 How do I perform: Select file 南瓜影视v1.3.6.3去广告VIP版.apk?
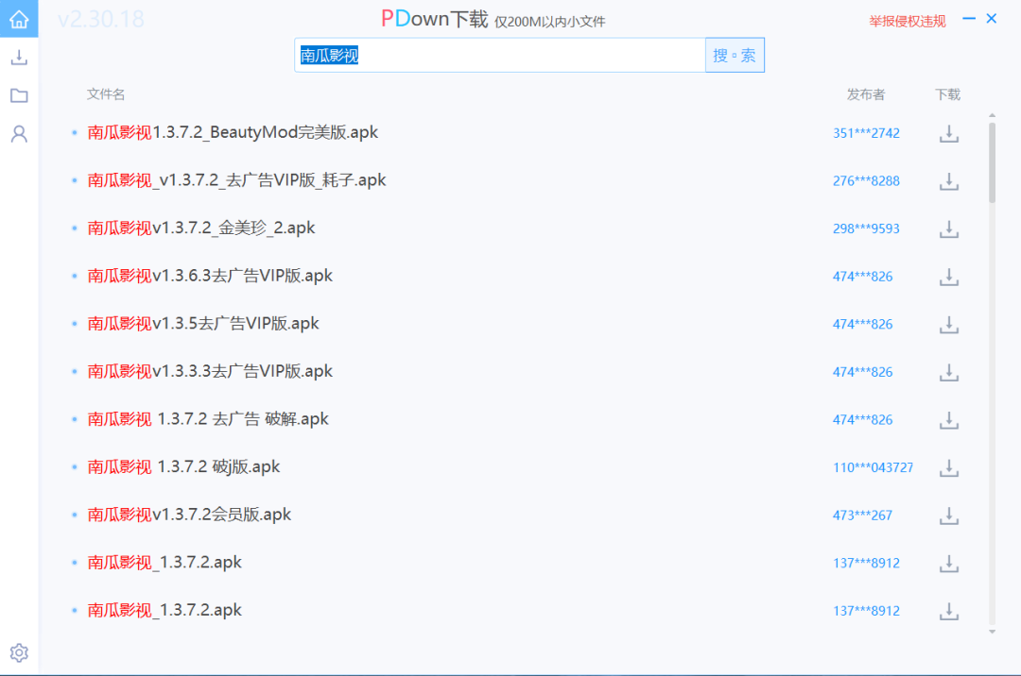[x=210, y=276]
